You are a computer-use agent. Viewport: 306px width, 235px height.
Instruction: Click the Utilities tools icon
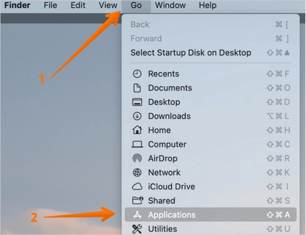[x=137, y=228]
